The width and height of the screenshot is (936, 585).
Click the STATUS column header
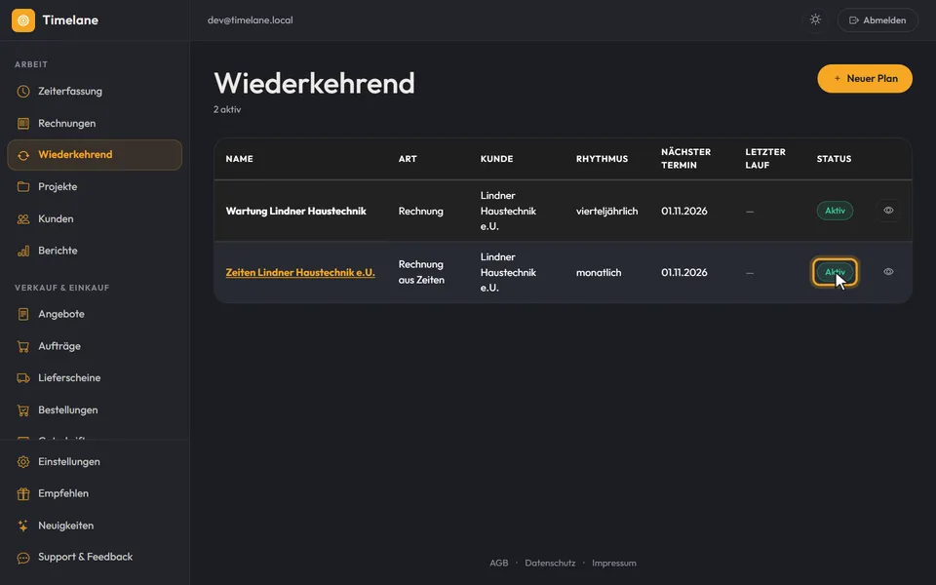(x=834, y=159)
